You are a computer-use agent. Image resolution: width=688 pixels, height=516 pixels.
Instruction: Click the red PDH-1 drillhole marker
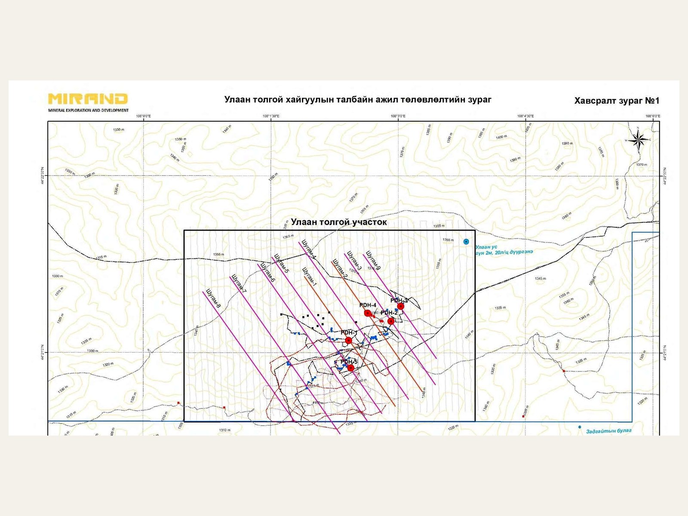point(348,341)
